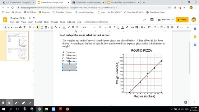This screenshot has height=112, width=199.
Task: Open the More toolbar options ellipsis
Action: point(182,27)
